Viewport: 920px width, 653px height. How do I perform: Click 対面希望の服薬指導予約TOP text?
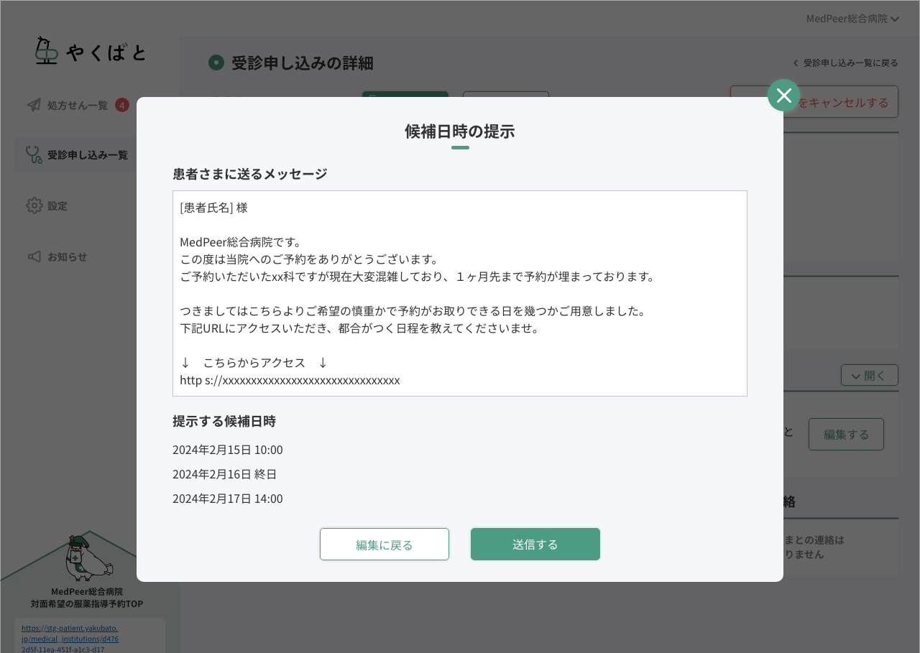(87, 603)
